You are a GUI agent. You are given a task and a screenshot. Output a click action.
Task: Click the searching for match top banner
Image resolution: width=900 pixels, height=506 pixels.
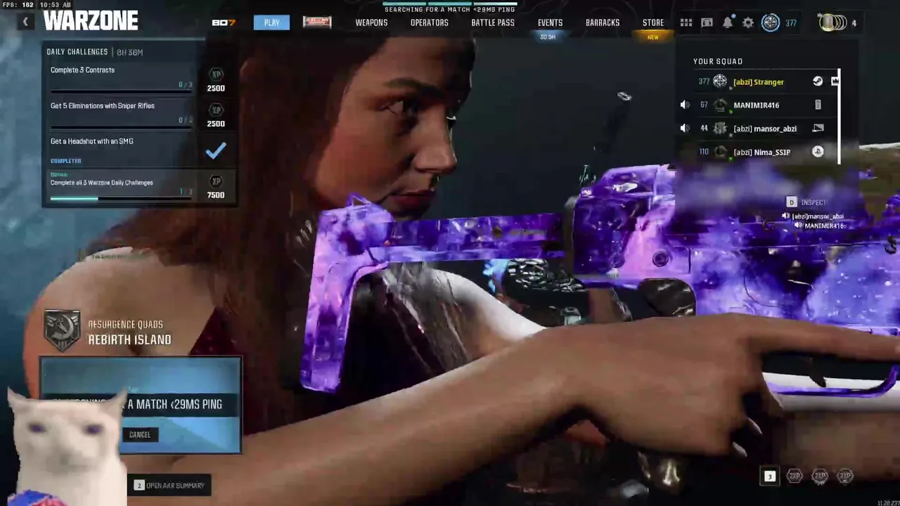tap(450, 8)
